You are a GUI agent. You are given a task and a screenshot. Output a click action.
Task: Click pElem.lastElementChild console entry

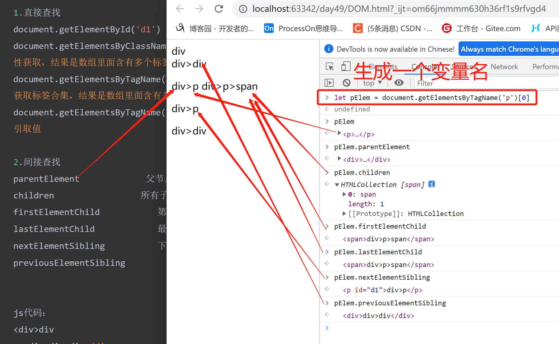tap(378, 252)
